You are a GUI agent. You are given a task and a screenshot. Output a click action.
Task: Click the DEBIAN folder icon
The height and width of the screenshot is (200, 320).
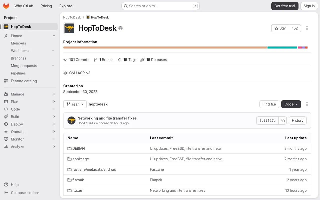click(x=69, y=148)
